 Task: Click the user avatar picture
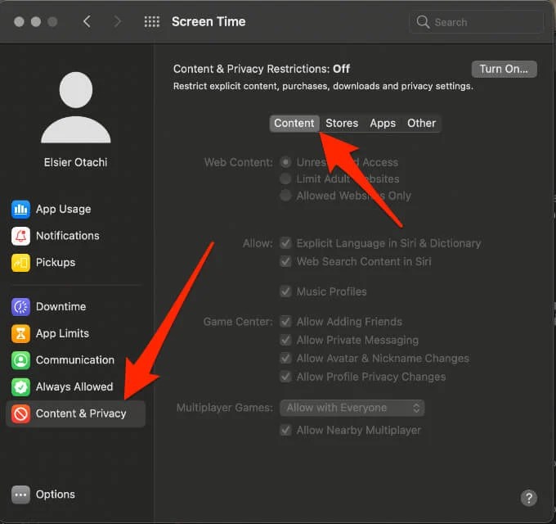click(x=76, y=107)
